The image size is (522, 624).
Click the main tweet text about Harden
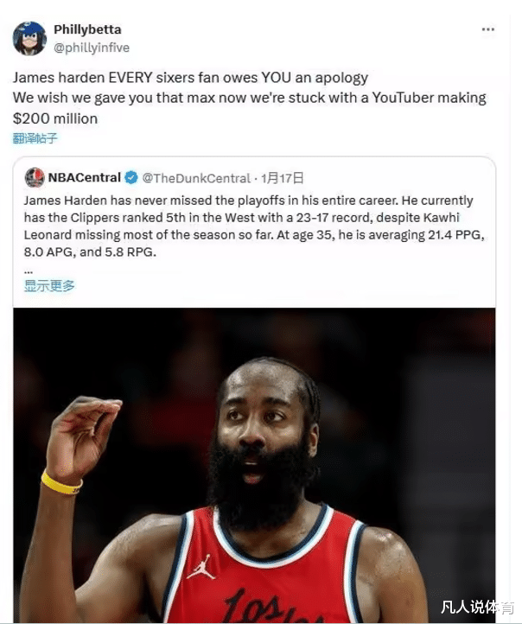tap(250, 98)
